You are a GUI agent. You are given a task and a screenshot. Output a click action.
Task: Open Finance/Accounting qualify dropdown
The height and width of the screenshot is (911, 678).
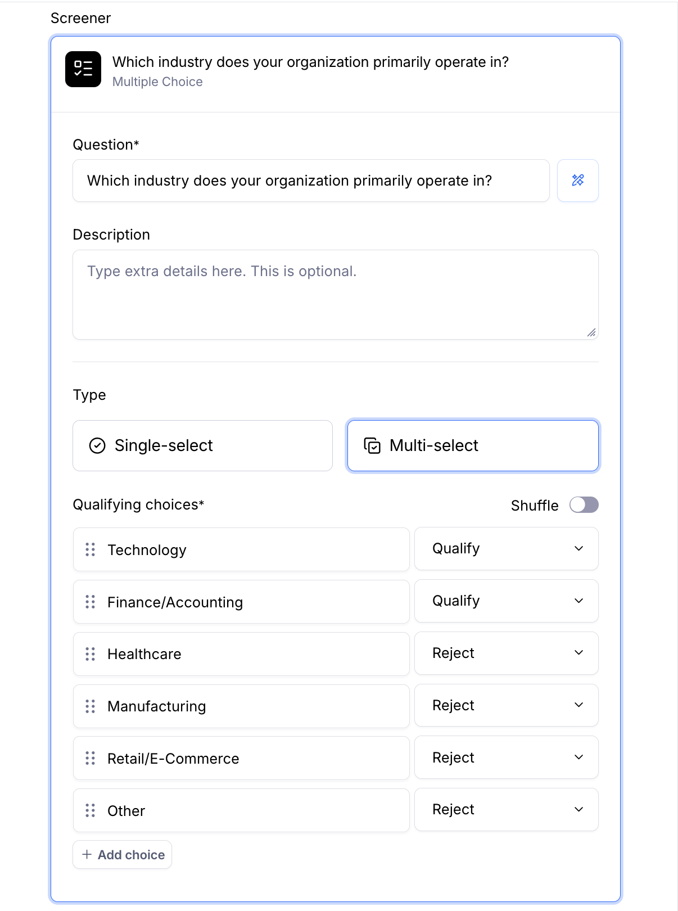(x=506, y=601)
